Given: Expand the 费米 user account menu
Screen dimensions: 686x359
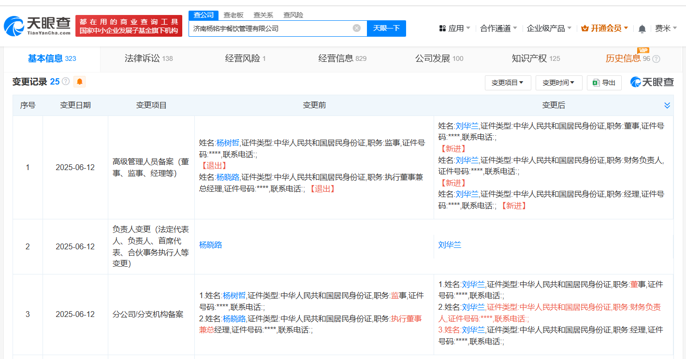Looking at the screenshot, I should [x=666, y=29].
